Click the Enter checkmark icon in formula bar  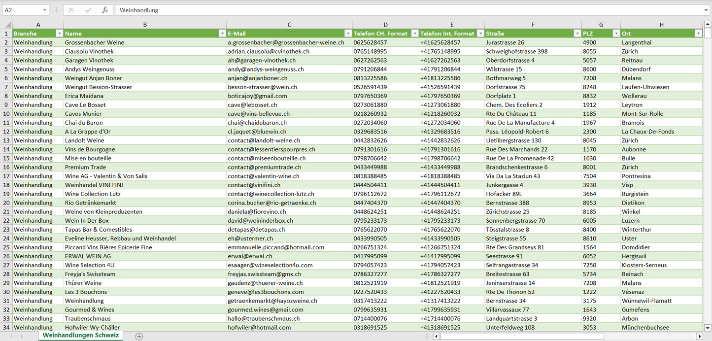(88, 10)
